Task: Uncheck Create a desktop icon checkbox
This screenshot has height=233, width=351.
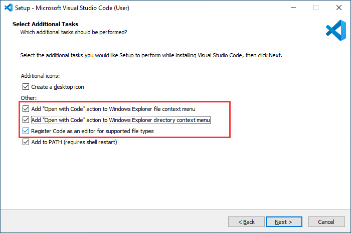Action: pyautogui.click(x=26, y=87)
